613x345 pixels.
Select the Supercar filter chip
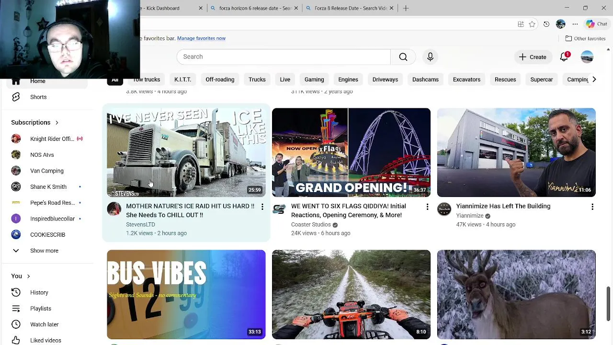tap(542, 80)
